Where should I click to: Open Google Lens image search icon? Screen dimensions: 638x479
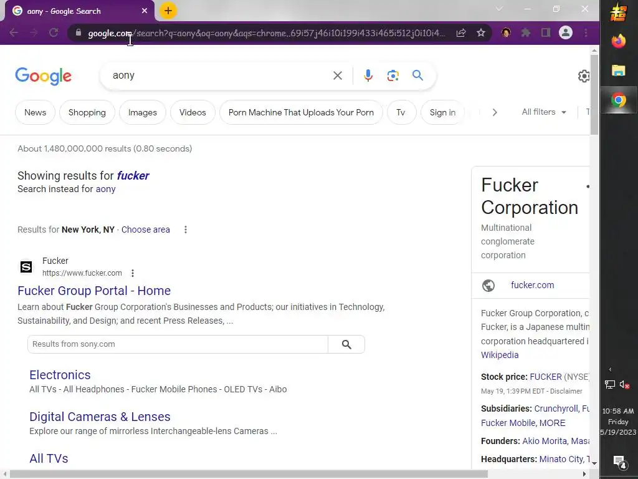[x=393, y=75]
